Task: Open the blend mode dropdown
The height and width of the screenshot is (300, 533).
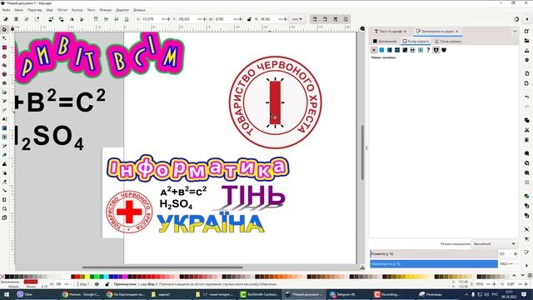Action: click(x=494, y=244)
